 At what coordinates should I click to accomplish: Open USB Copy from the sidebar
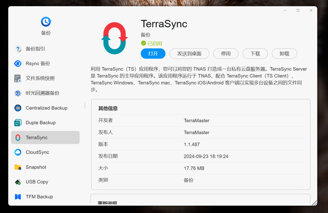click(45, 182)
